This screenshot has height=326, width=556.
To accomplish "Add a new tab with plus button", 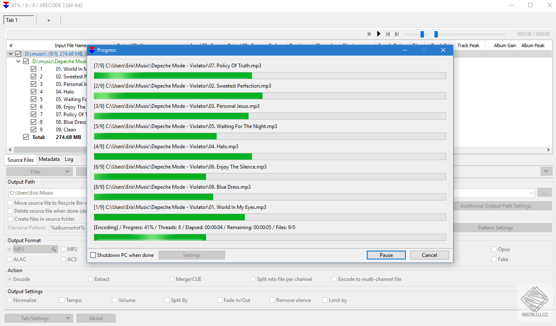I will pos(48,20).
